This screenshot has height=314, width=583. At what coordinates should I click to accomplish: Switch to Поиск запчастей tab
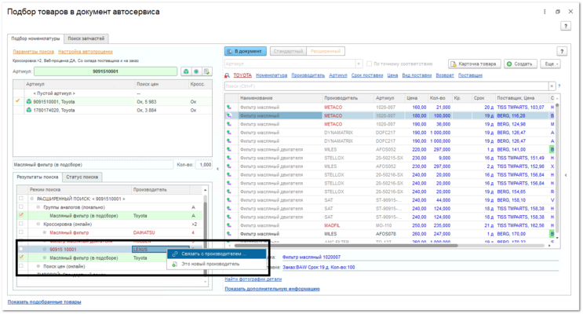pos(86,38)
